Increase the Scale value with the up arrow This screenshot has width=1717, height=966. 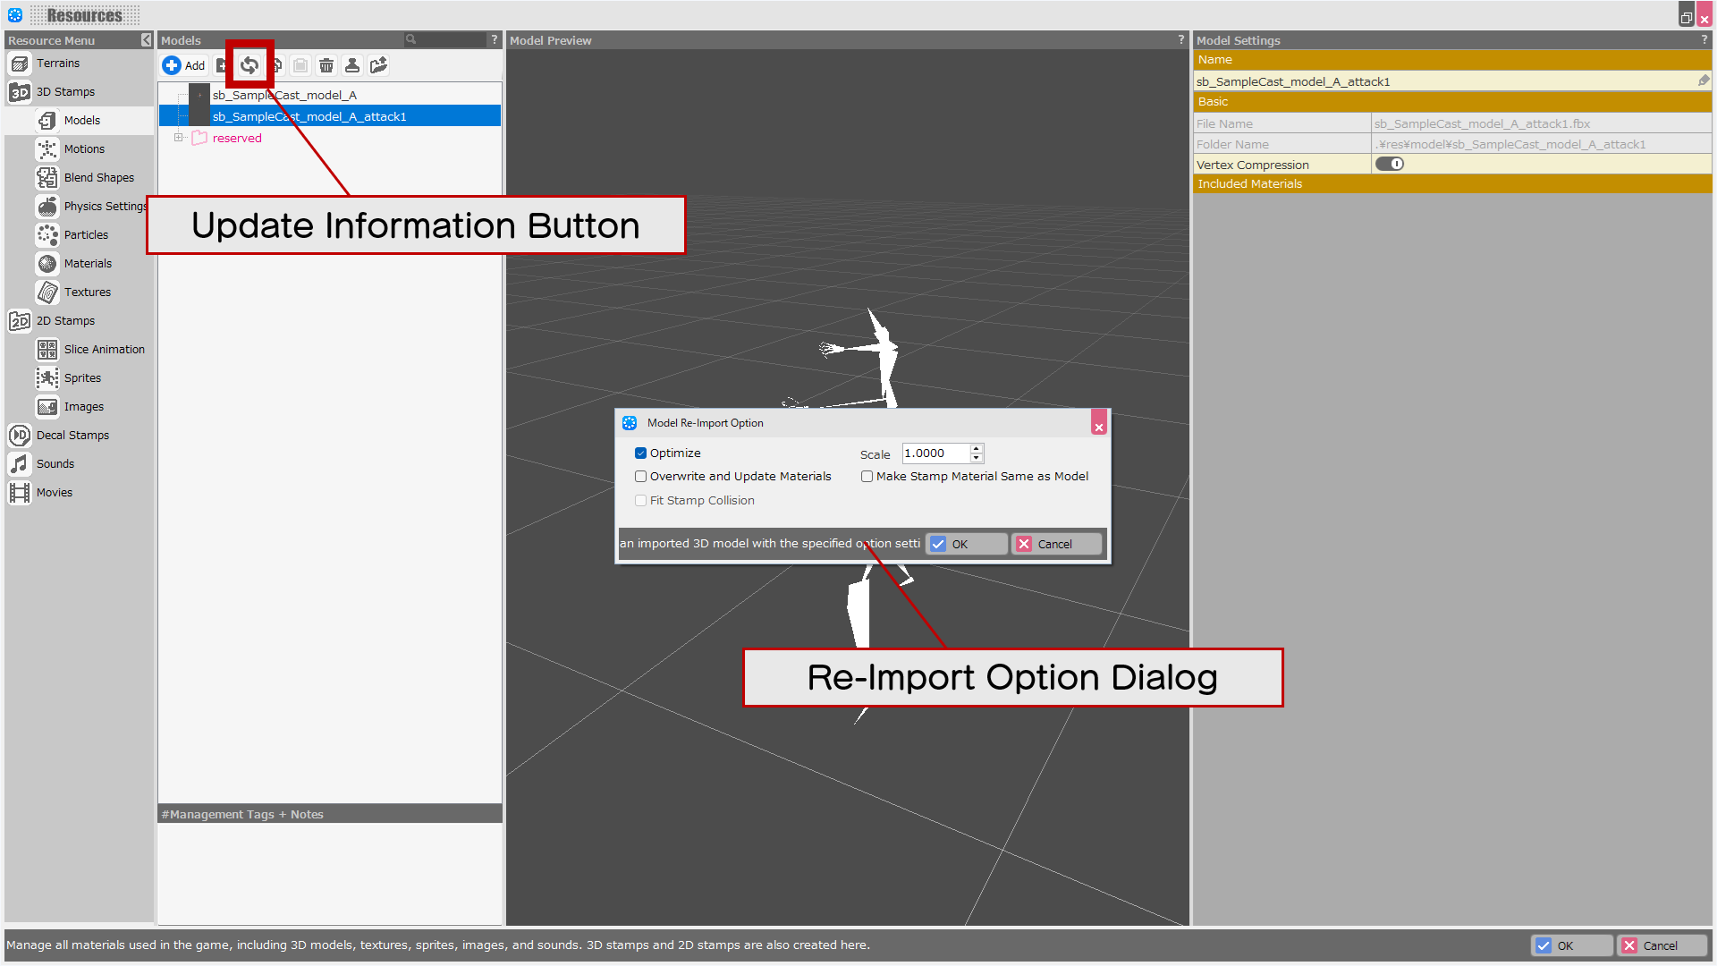tap(977, 449)
